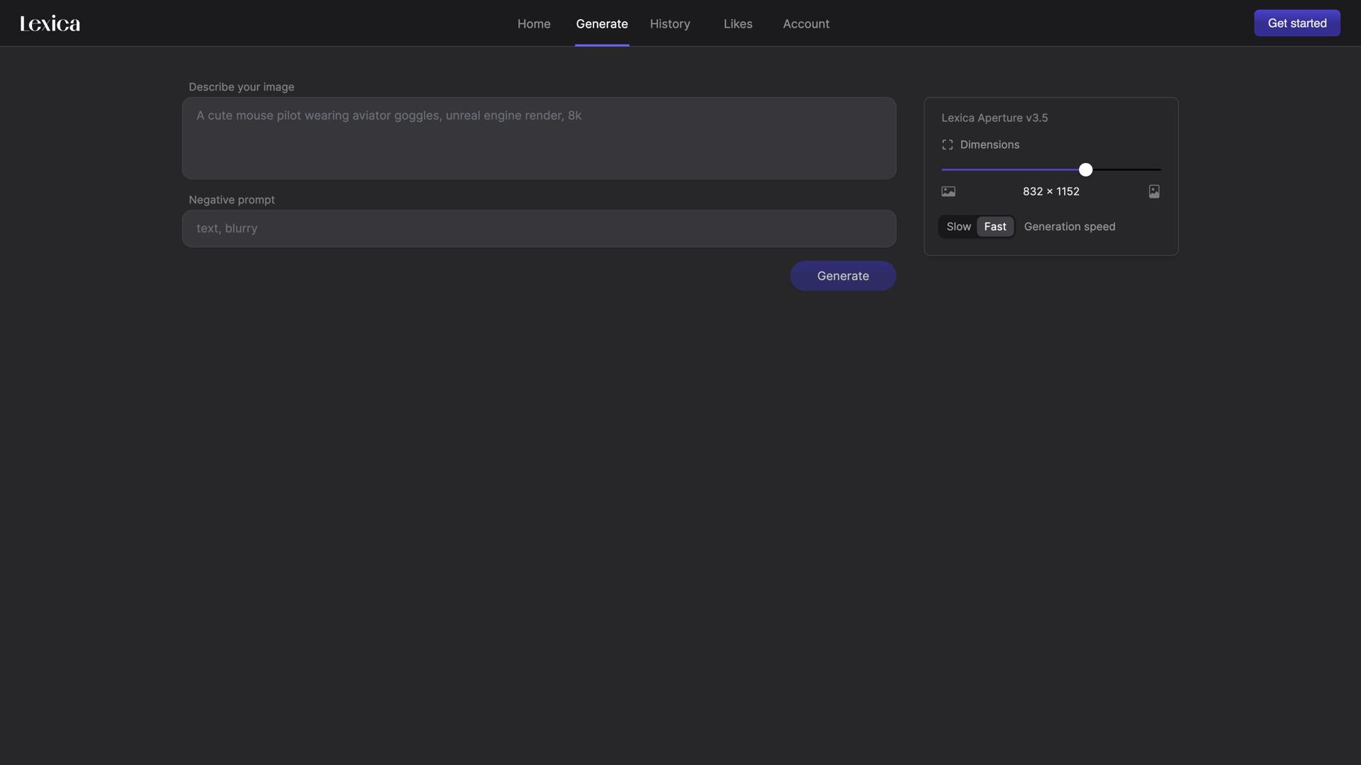Click the dimensions slider handle
This screenshot has height=765, width=1361.
point(1085,169)
